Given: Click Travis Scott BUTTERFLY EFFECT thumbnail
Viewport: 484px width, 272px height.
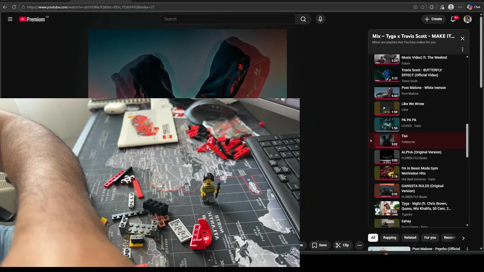Looking at the screenshot, I should [386, 75].
